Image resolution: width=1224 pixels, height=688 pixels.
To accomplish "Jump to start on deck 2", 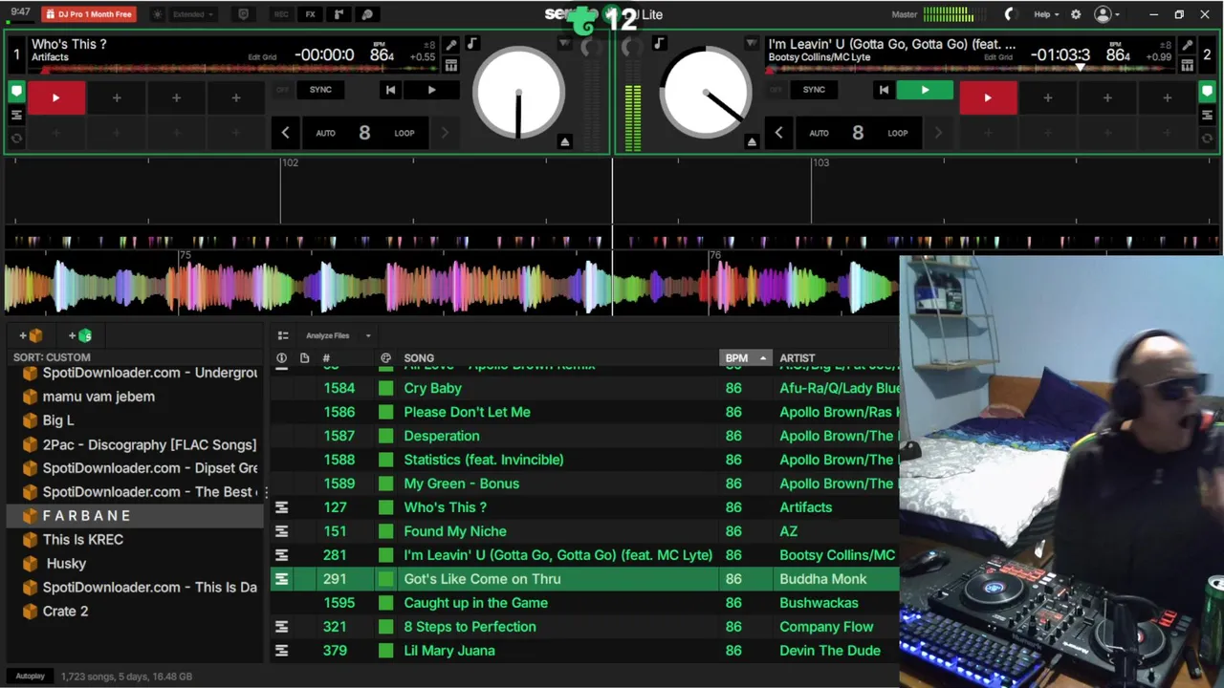I will tap(884, 90).
